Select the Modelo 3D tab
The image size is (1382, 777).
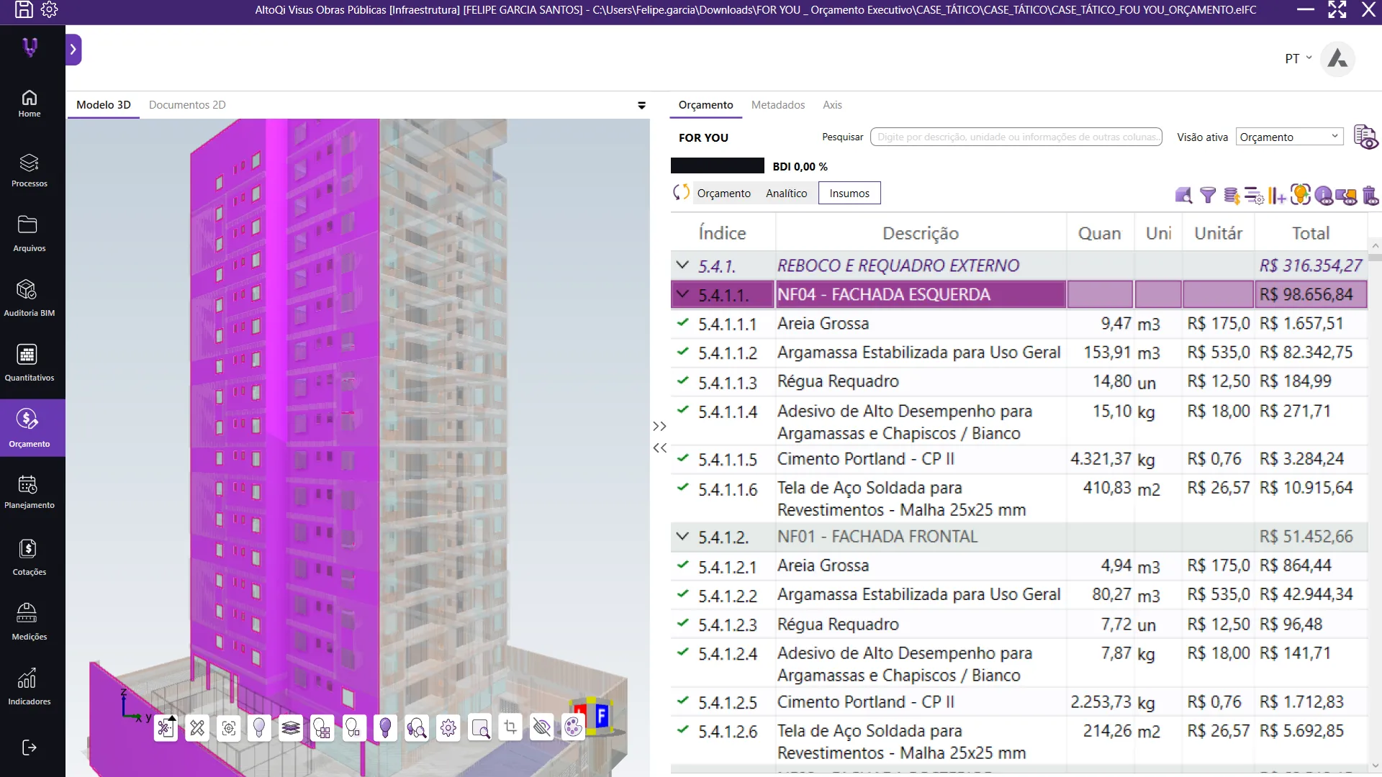(x=104, y=105)
